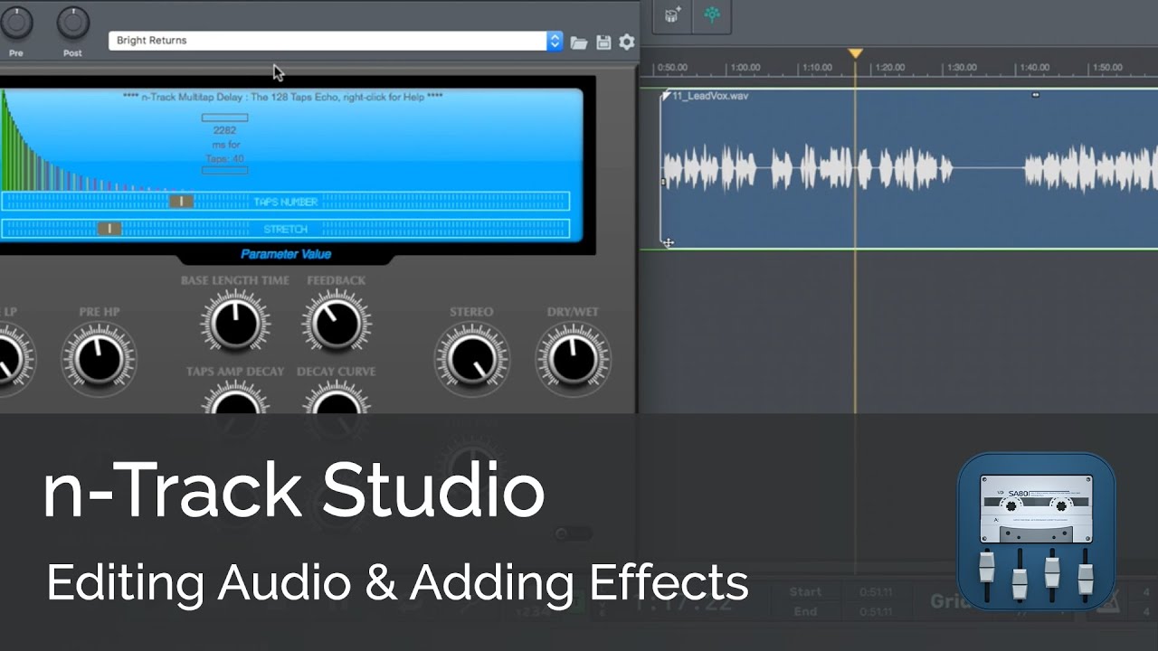Click the TAPS AMP DECAY knob
The height and width of the screenshot is (651, 1158).
pyautogui.click(x=235, y=398)
